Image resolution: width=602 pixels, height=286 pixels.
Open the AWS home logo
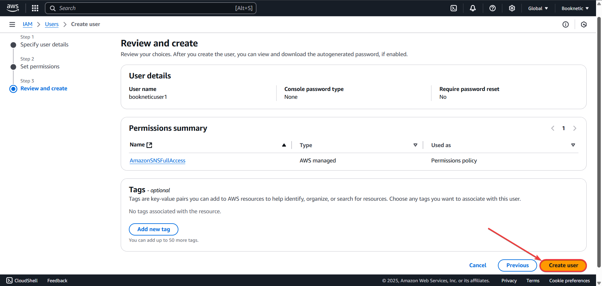pos(13,8)
